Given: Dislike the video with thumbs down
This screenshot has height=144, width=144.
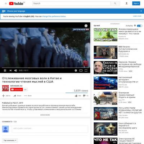Looking at the screenshot, I should (x=86, y=96).
